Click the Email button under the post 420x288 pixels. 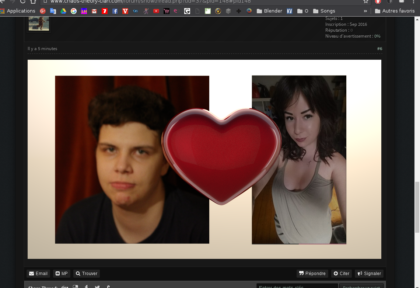tap(38, 274)
